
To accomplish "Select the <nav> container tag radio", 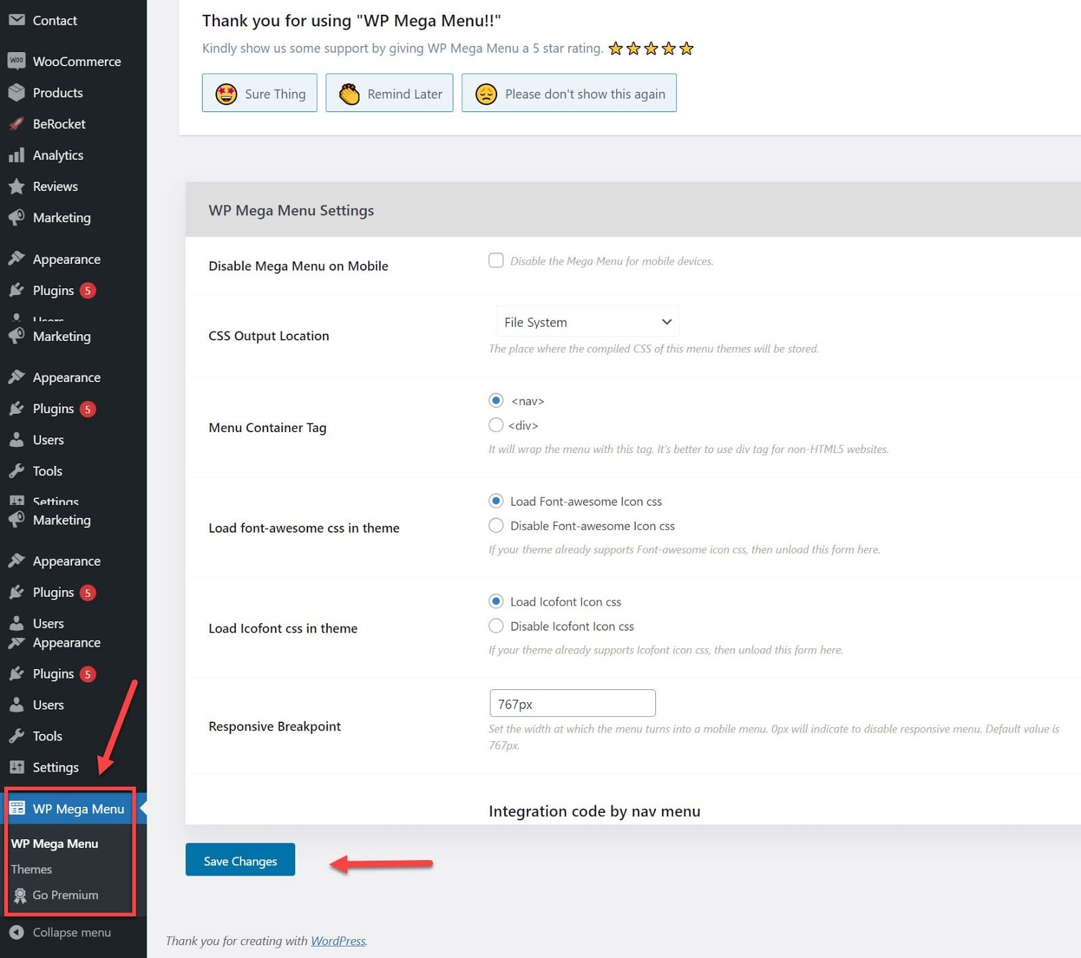I will pyautogui.click(x=496, y=400).
